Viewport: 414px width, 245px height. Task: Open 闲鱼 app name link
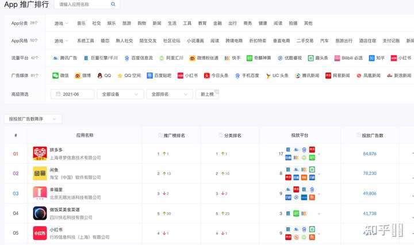coord(54,170)
